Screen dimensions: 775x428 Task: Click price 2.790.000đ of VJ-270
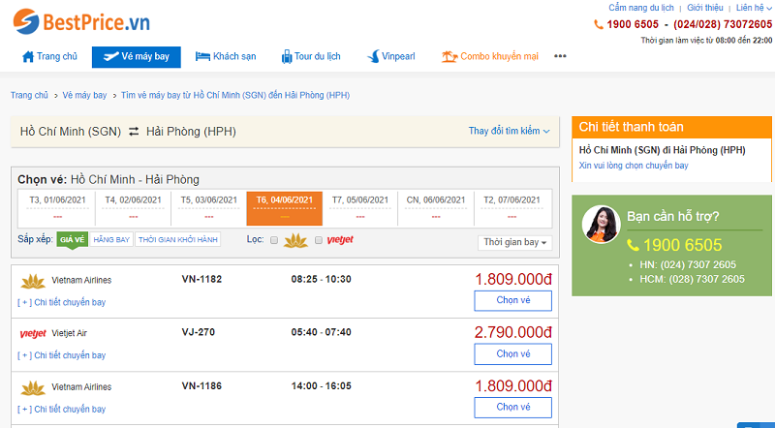[x=513, y=332]
